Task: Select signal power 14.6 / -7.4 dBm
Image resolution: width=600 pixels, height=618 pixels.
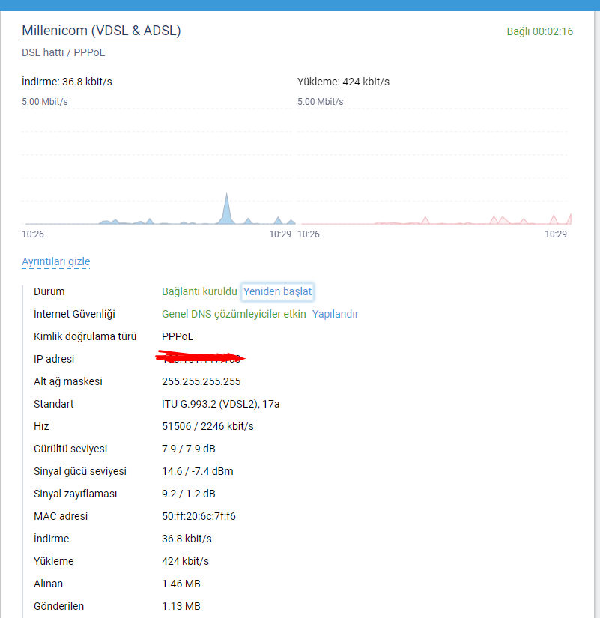Action: point(198,471)
